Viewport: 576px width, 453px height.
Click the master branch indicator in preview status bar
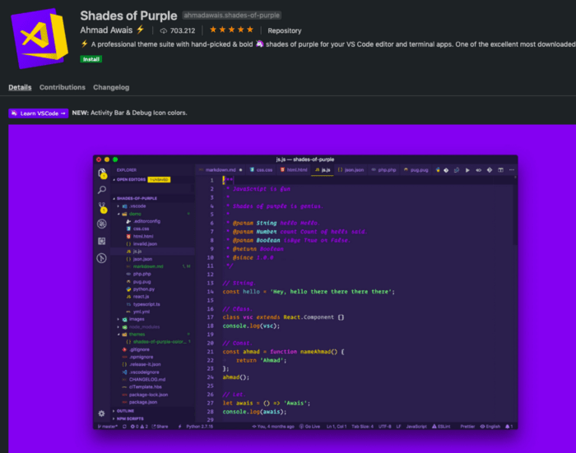click(x=108, y=427)
